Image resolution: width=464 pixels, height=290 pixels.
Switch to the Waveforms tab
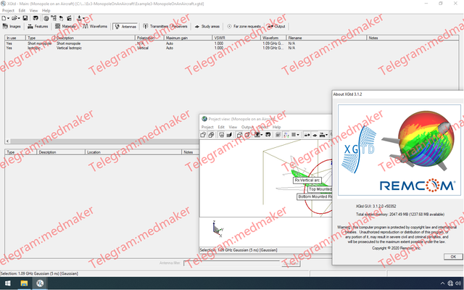click(x=95, y=26)
